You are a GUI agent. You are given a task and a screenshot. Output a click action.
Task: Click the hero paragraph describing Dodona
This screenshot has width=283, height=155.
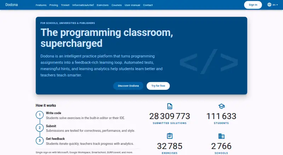102,66
